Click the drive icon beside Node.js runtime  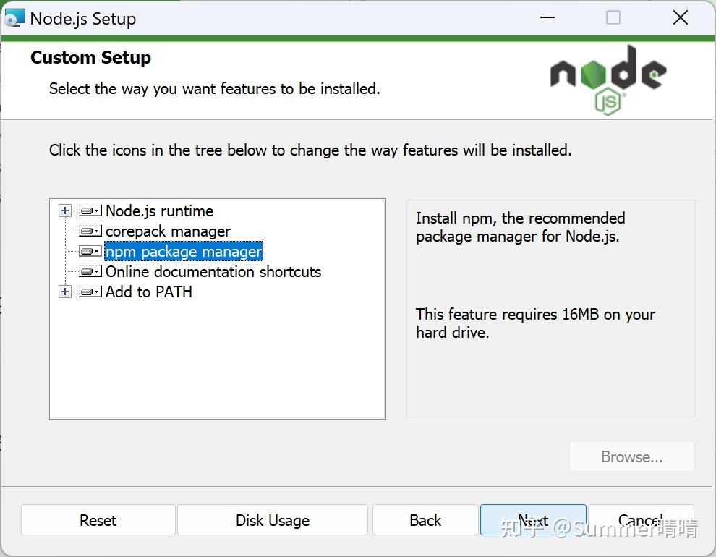tap(90, 211)
